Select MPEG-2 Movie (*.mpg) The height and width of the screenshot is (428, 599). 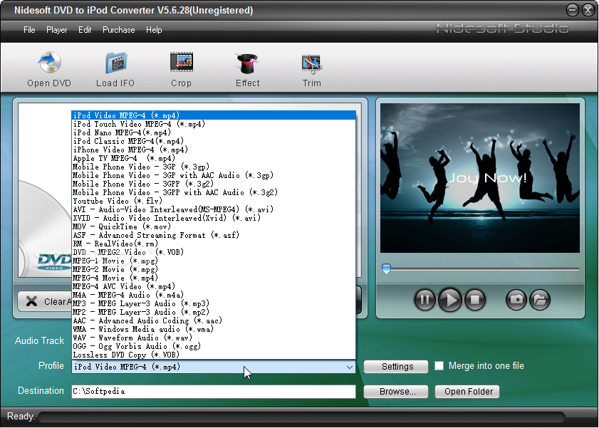tap(214, 269)
